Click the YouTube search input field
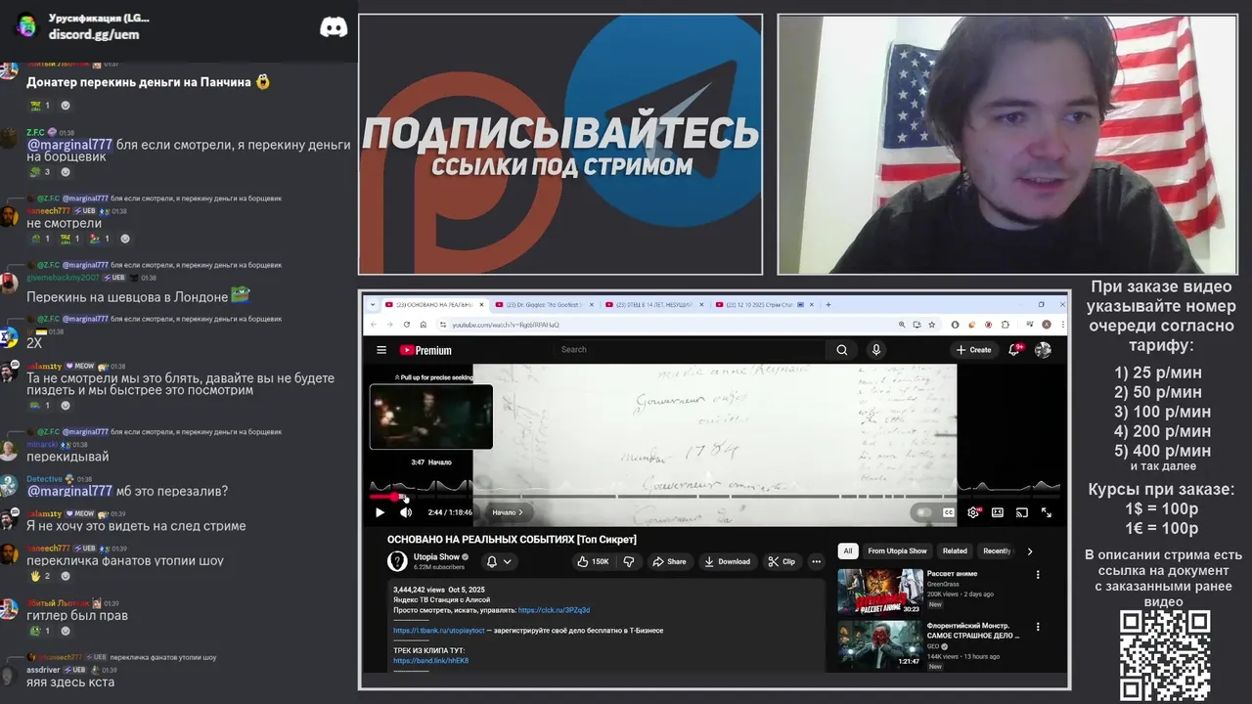The height and width of the screenshot is (704, 1252). pyautogui.click(x=690, y=350)
